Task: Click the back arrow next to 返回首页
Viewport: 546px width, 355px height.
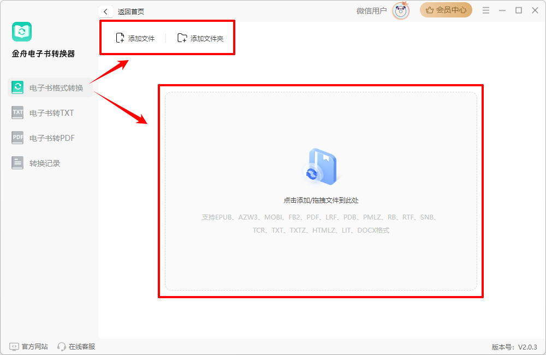Action: (105, 11)
